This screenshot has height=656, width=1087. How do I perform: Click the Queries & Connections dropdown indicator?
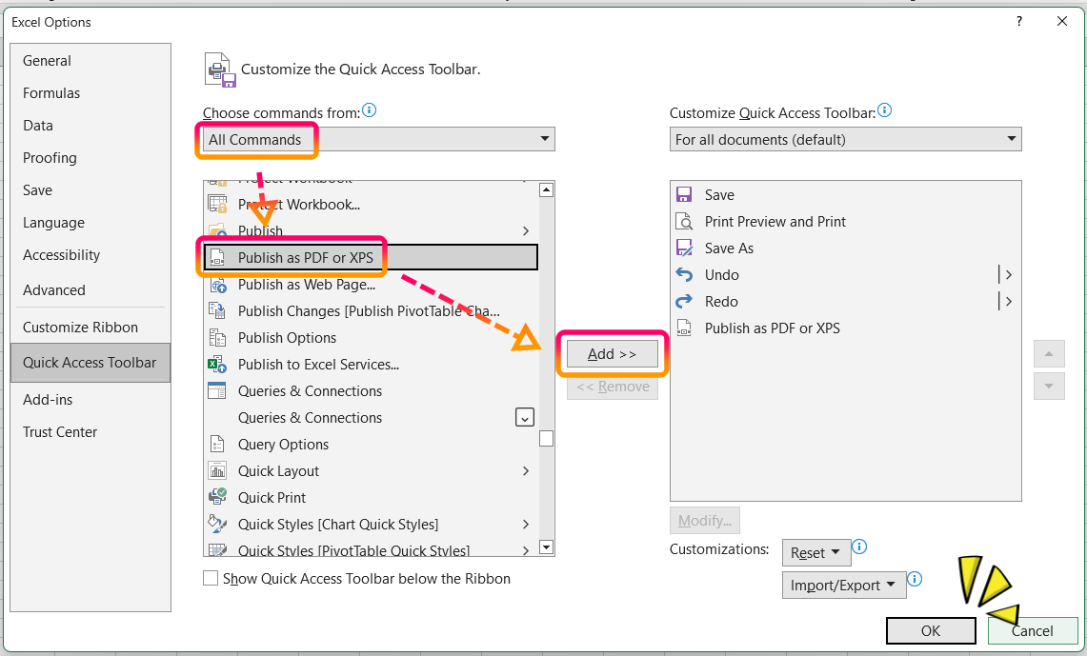525,418
